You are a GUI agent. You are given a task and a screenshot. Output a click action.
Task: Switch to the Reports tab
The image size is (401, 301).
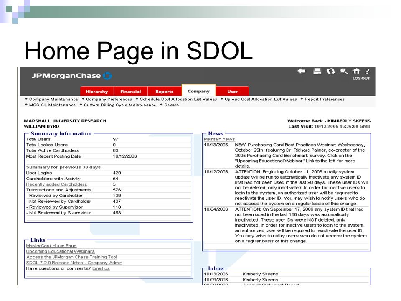click(x=165, y=92)
